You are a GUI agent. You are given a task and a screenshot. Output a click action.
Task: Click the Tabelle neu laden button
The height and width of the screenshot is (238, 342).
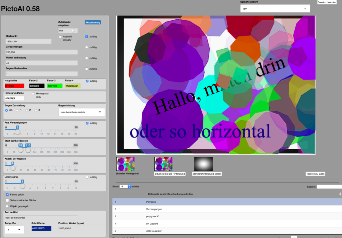click(x=315, y=174)
